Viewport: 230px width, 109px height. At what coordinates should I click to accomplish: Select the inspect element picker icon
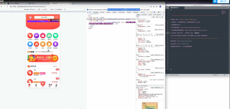(88, 12)
